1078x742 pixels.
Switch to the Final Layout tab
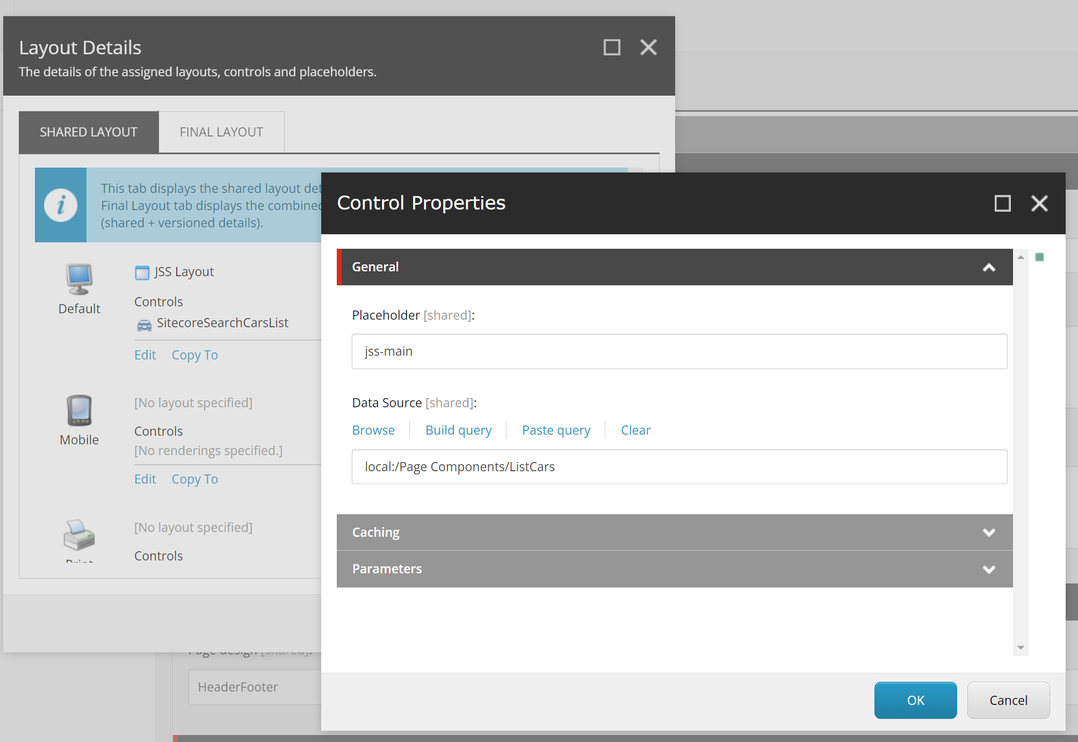[x=221, y=132]
